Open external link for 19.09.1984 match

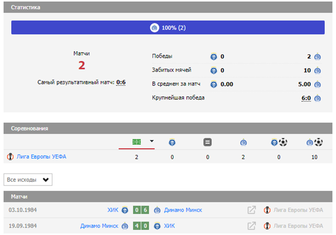pyautogui.click(x=251, y=226)
